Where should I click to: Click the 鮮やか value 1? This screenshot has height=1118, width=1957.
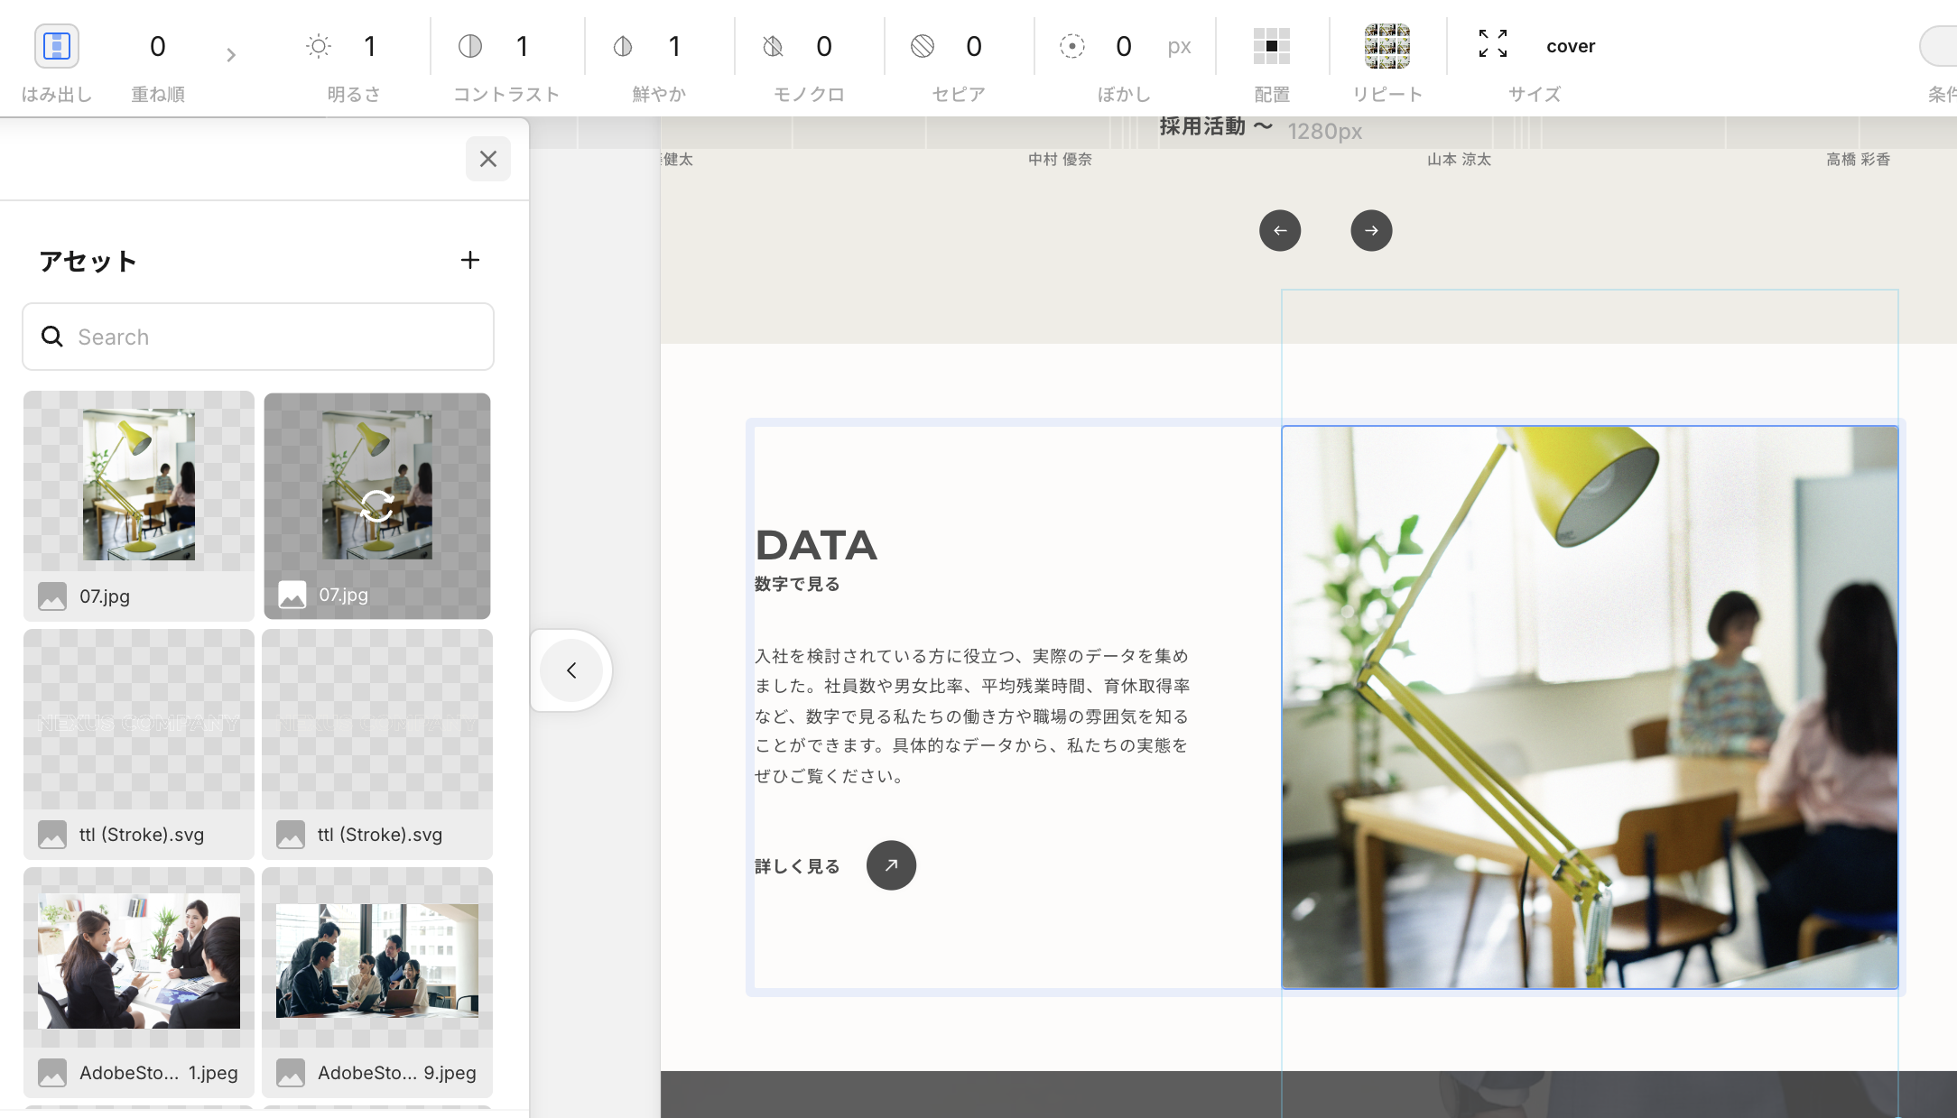(x=674, y=46)
